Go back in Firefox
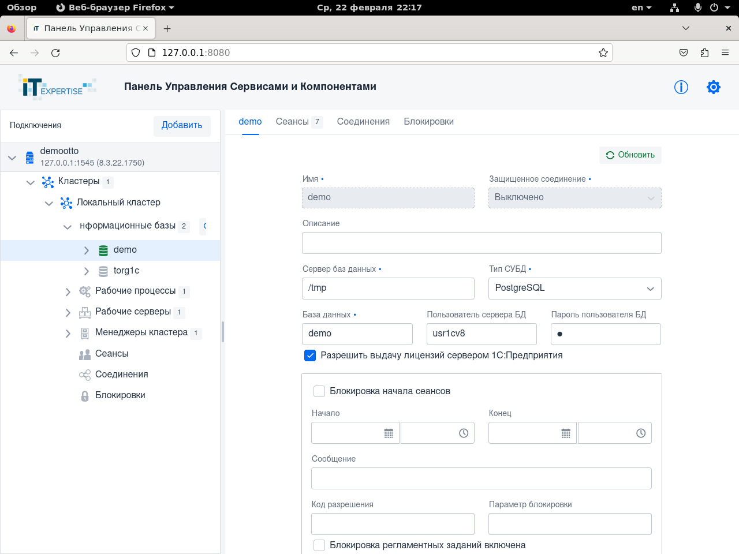 [14, 53]
